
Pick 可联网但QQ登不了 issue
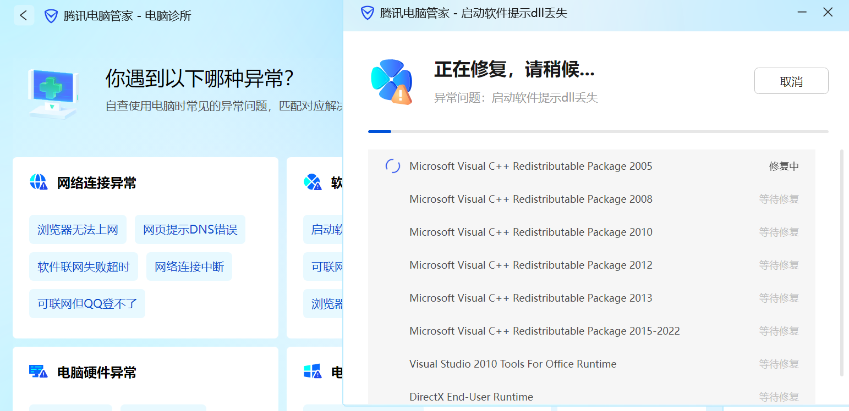87,303
